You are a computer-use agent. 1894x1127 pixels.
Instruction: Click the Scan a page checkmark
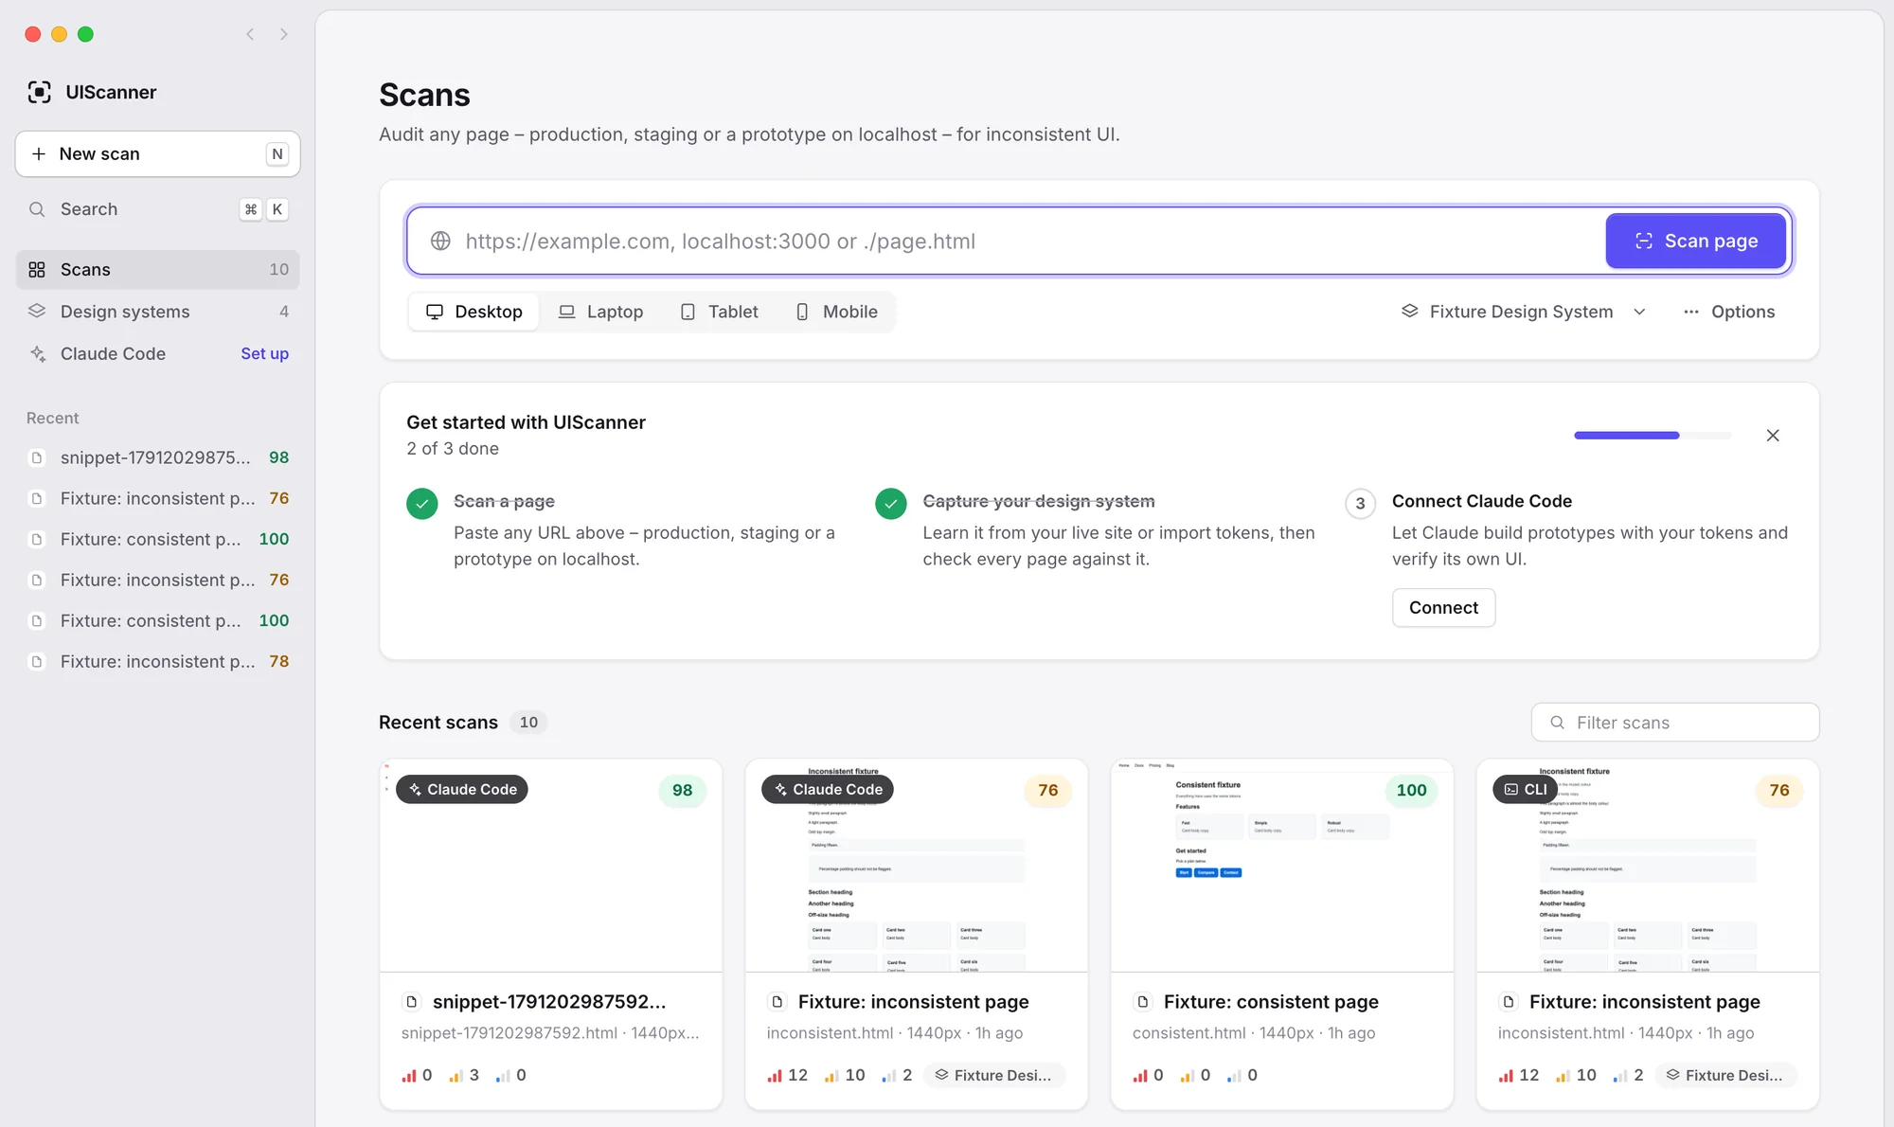[x=422, y=504]
